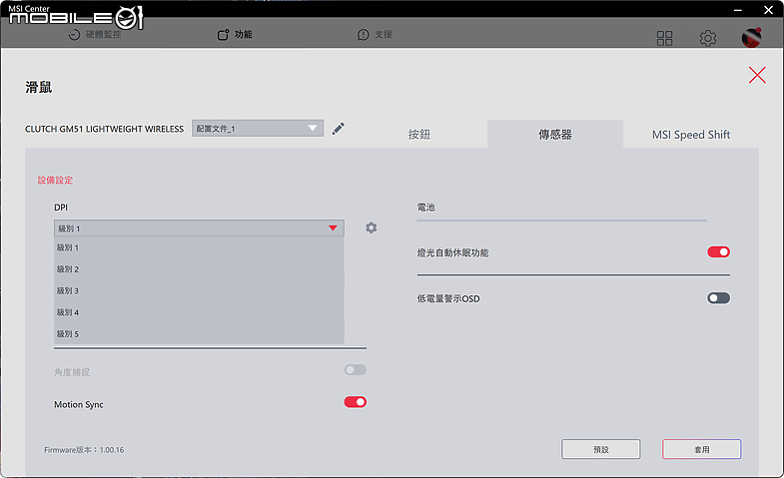Click the 設備設定 section heading
The height and width of the screenshot is (478, 784).
(x=55, y=181)
